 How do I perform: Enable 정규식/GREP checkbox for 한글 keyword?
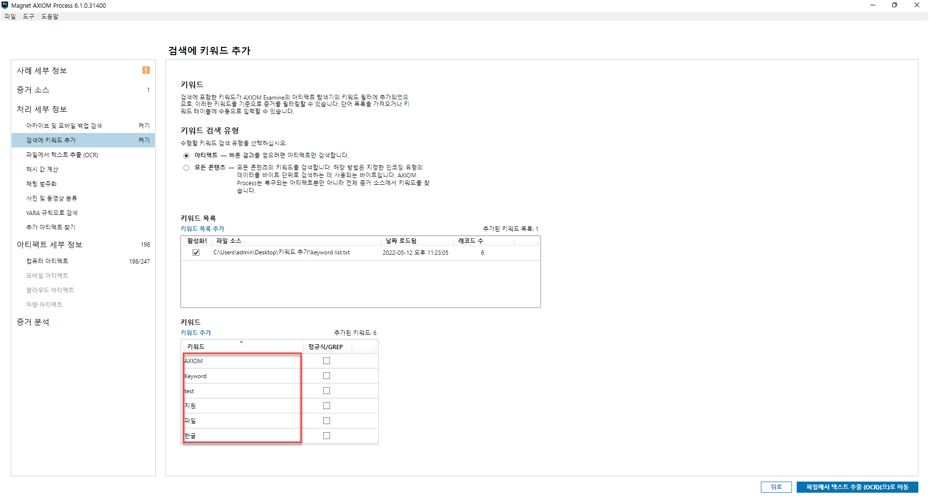coord(327,436)
